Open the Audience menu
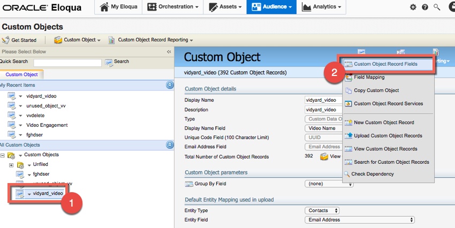Image resolution: width=455 pixels, height=228 pixels. tap(271, 6)
